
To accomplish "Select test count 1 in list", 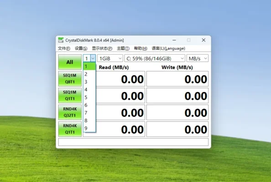I will point(89,66).
